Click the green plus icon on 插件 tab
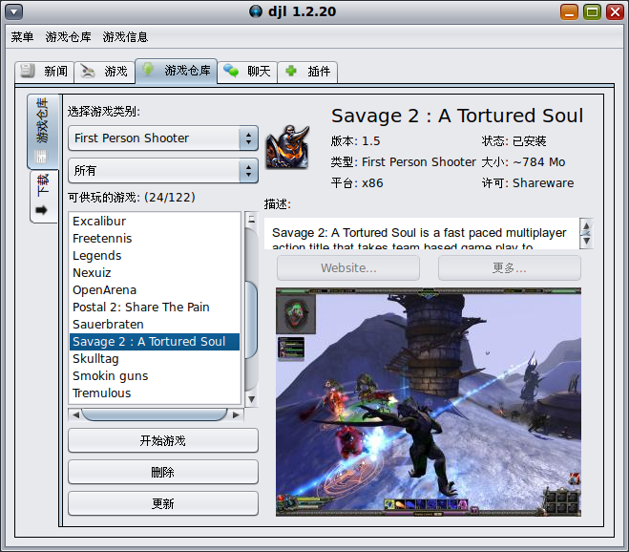The width and height of the screenshot is (629, 552). [291, 71]
